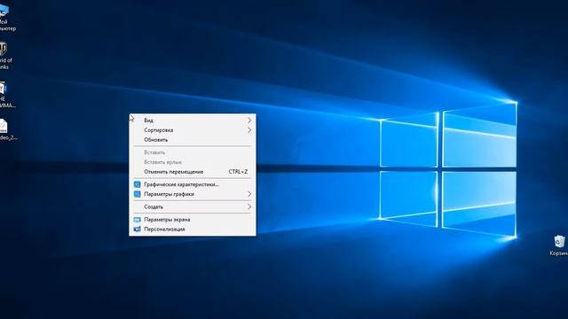This screenshot has width=568, height=319.
Task: Choose Обновить in the context menu
Action: click(x=193, y=140)
